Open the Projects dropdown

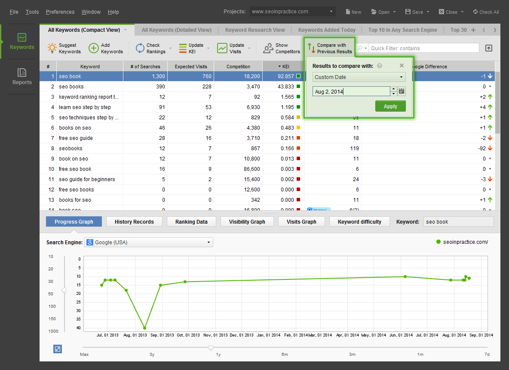click(293, 12)
